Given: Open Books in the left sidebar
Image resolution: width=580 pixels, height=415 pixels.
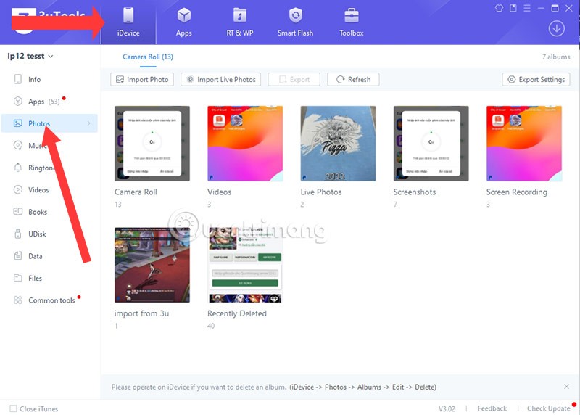Looking at the screenshot, I should click(x=38, y=212).
